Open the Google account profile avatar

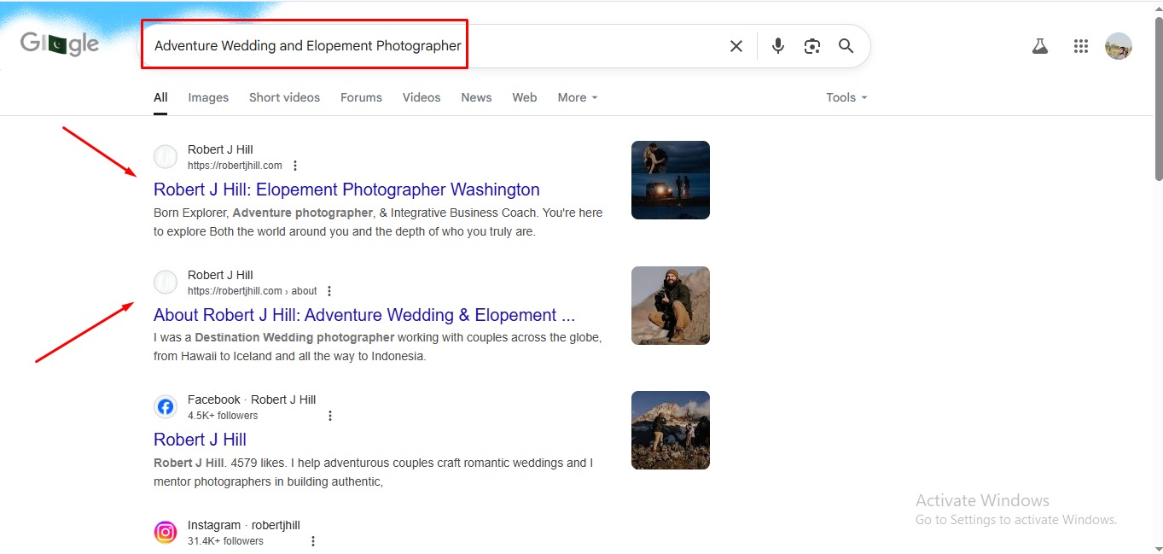1118,46
